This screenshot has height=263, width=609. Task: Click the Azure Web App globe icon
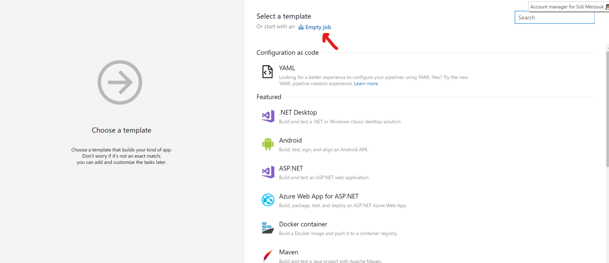point(268,200)
